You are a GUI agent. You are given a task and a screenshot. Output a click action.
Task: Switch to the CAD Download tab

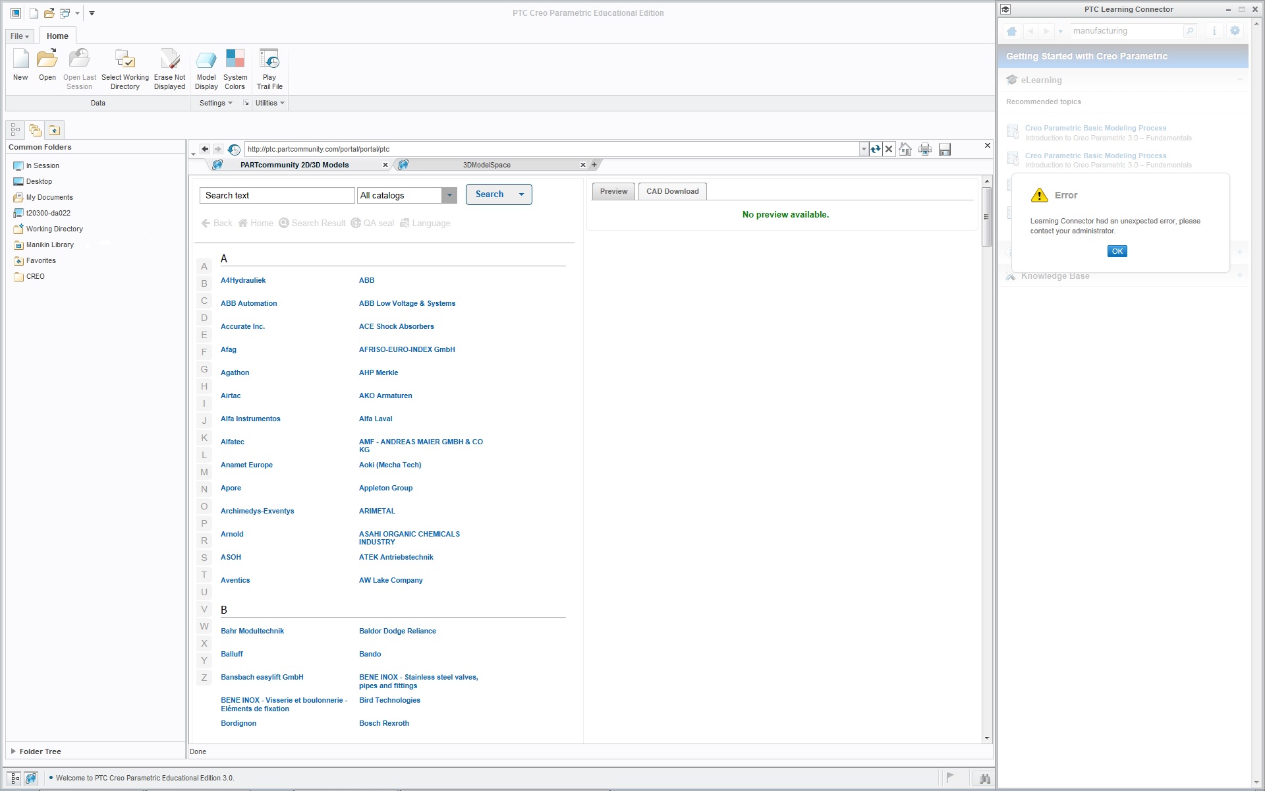click(x=672, y=192)
